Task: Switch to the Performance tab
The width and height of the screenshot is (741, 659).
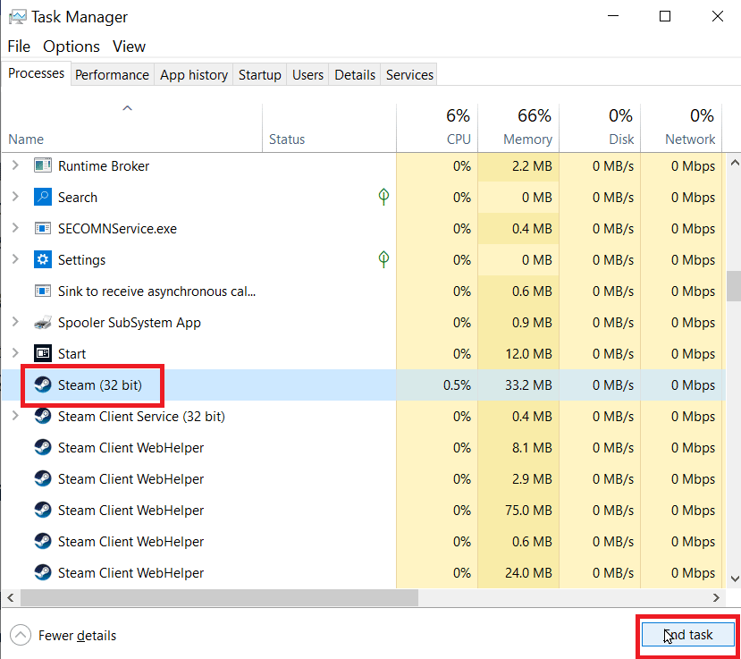Action: [x=112, y=74]
